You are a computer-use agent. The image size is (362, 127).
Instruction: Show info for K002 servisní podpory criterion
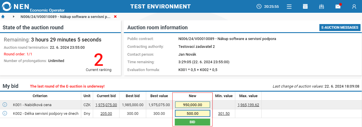pos(5,113)
